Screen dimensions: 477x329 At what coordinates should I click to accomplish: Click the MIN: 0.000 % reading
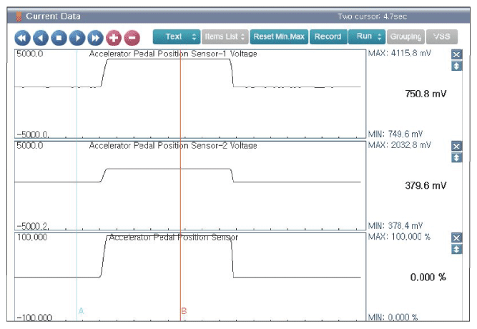pyautogui.click(x=393, y=318)
